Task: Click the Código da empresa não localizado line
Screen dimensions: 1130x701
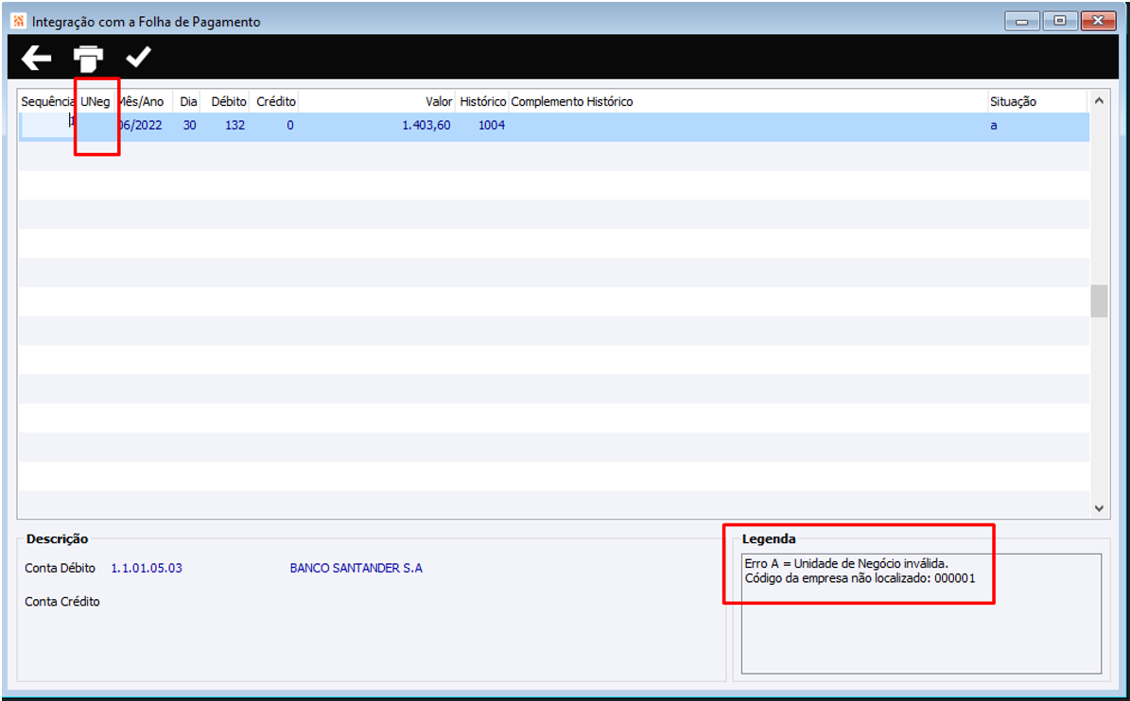Action: pos(860,578)
